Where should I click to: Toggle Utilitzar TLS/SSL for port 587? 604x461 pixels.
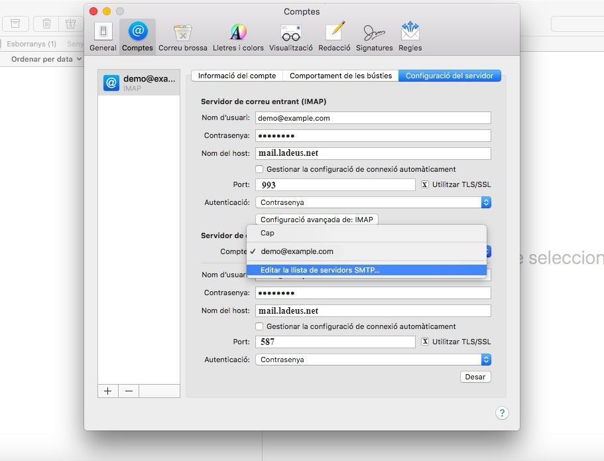tap(425, 342)
